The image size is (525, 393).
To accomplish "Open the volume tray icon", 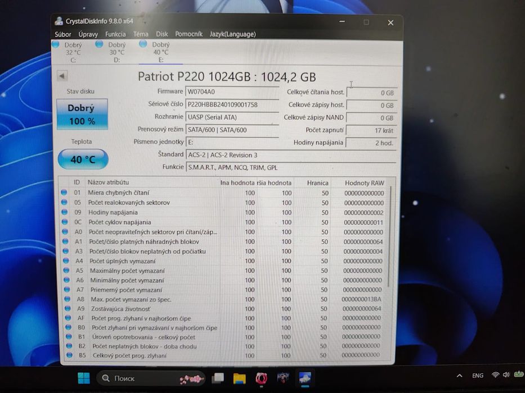I will 506,374.
